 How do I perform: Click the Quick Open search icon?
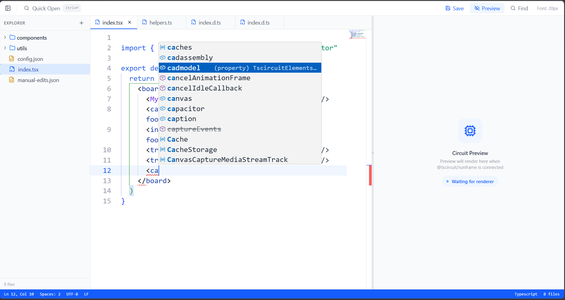click(x=27, y=8)
